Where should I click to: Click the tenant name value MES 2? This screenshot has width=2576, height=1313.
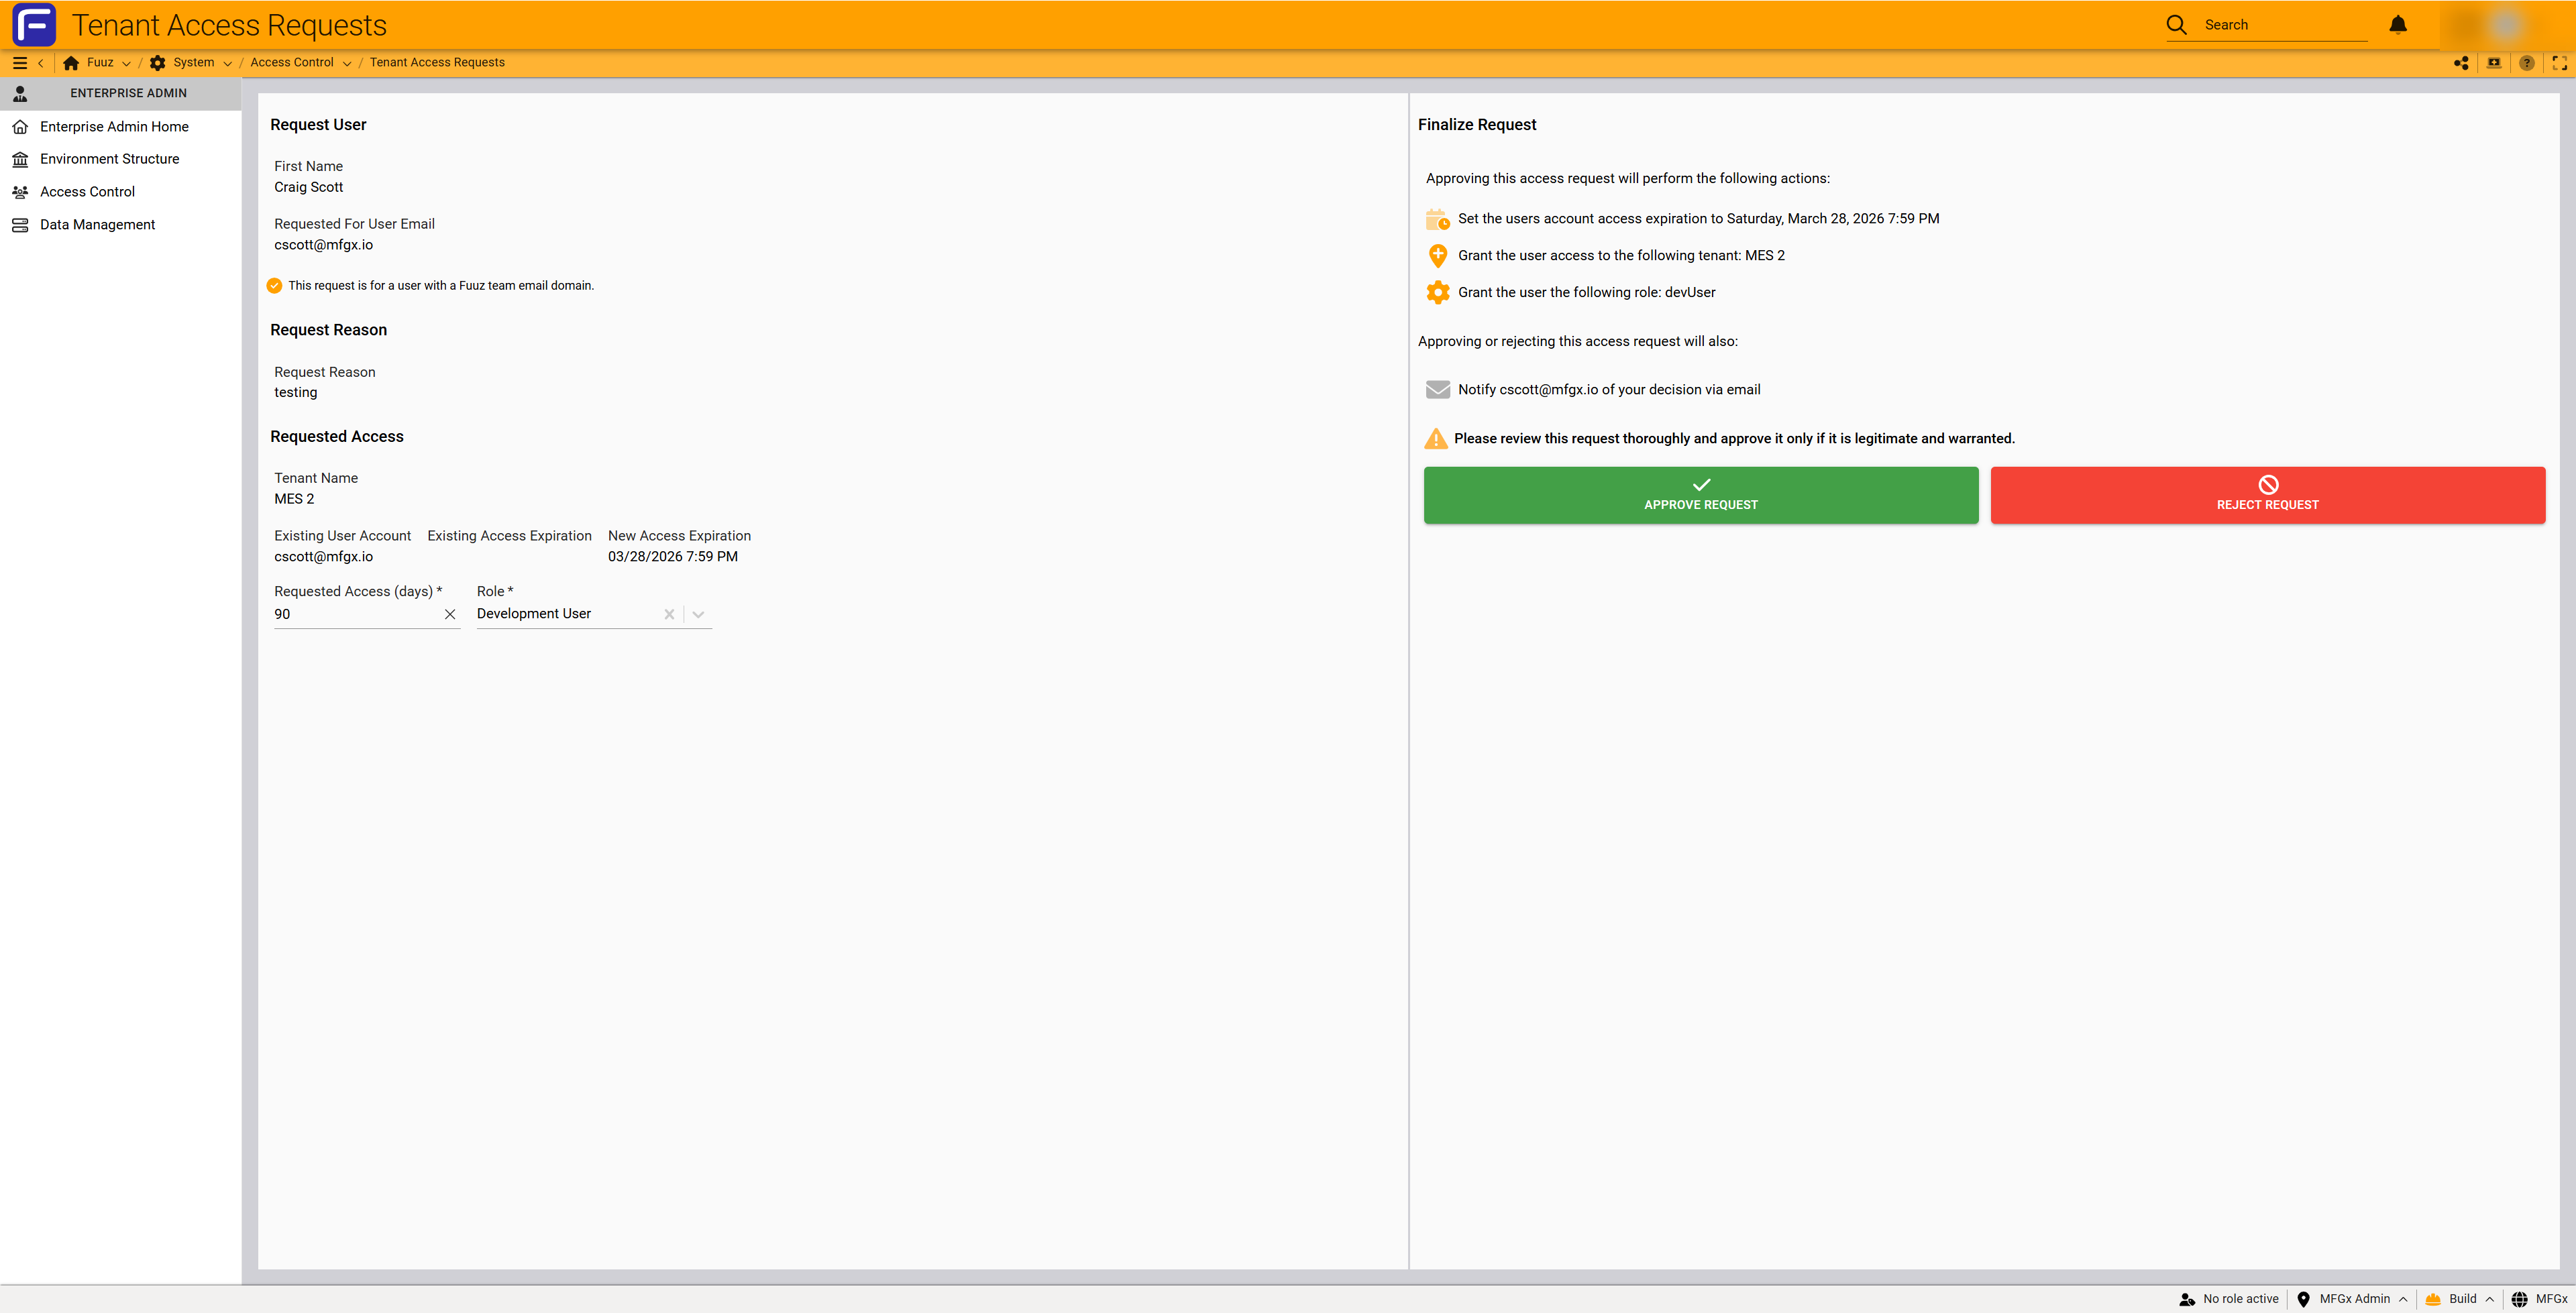pos(294,499)
